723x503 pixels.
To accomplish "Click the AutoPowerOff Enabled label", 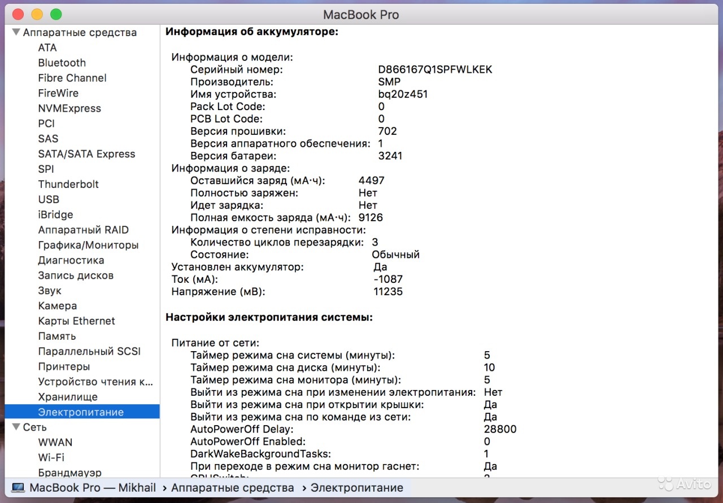I will (248, 442).
